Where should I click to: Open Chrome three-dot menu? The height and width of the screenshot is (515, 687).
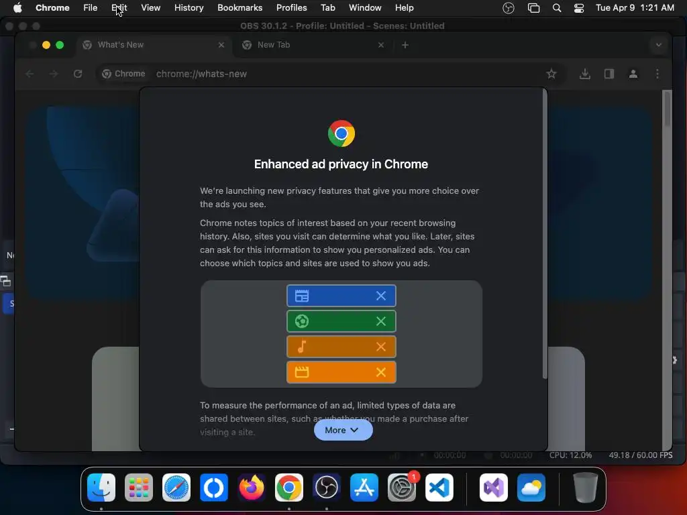point(657,74)
